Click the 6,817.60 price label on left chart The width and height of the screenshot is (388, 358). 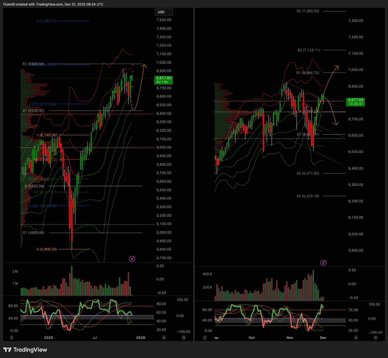click(x=163, y=80)
